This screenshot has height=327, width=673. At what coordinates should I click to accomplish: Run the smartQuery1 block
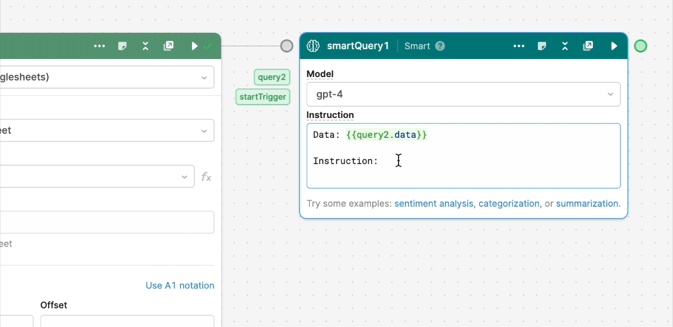(614, 46)
